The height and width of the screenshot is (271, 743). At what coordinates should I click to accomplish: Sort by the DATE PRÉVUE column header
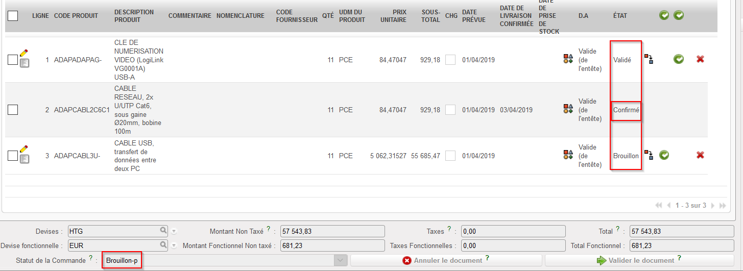474,16
